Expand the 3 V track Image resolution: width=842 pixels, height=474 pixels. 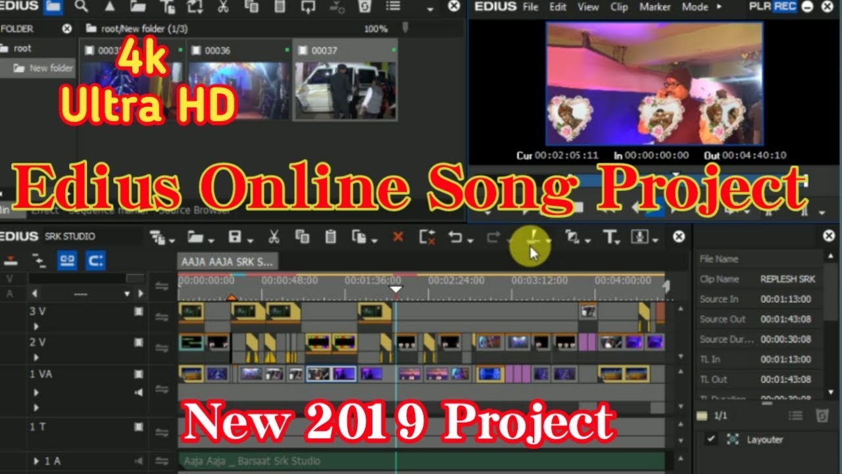pos(36,326)
